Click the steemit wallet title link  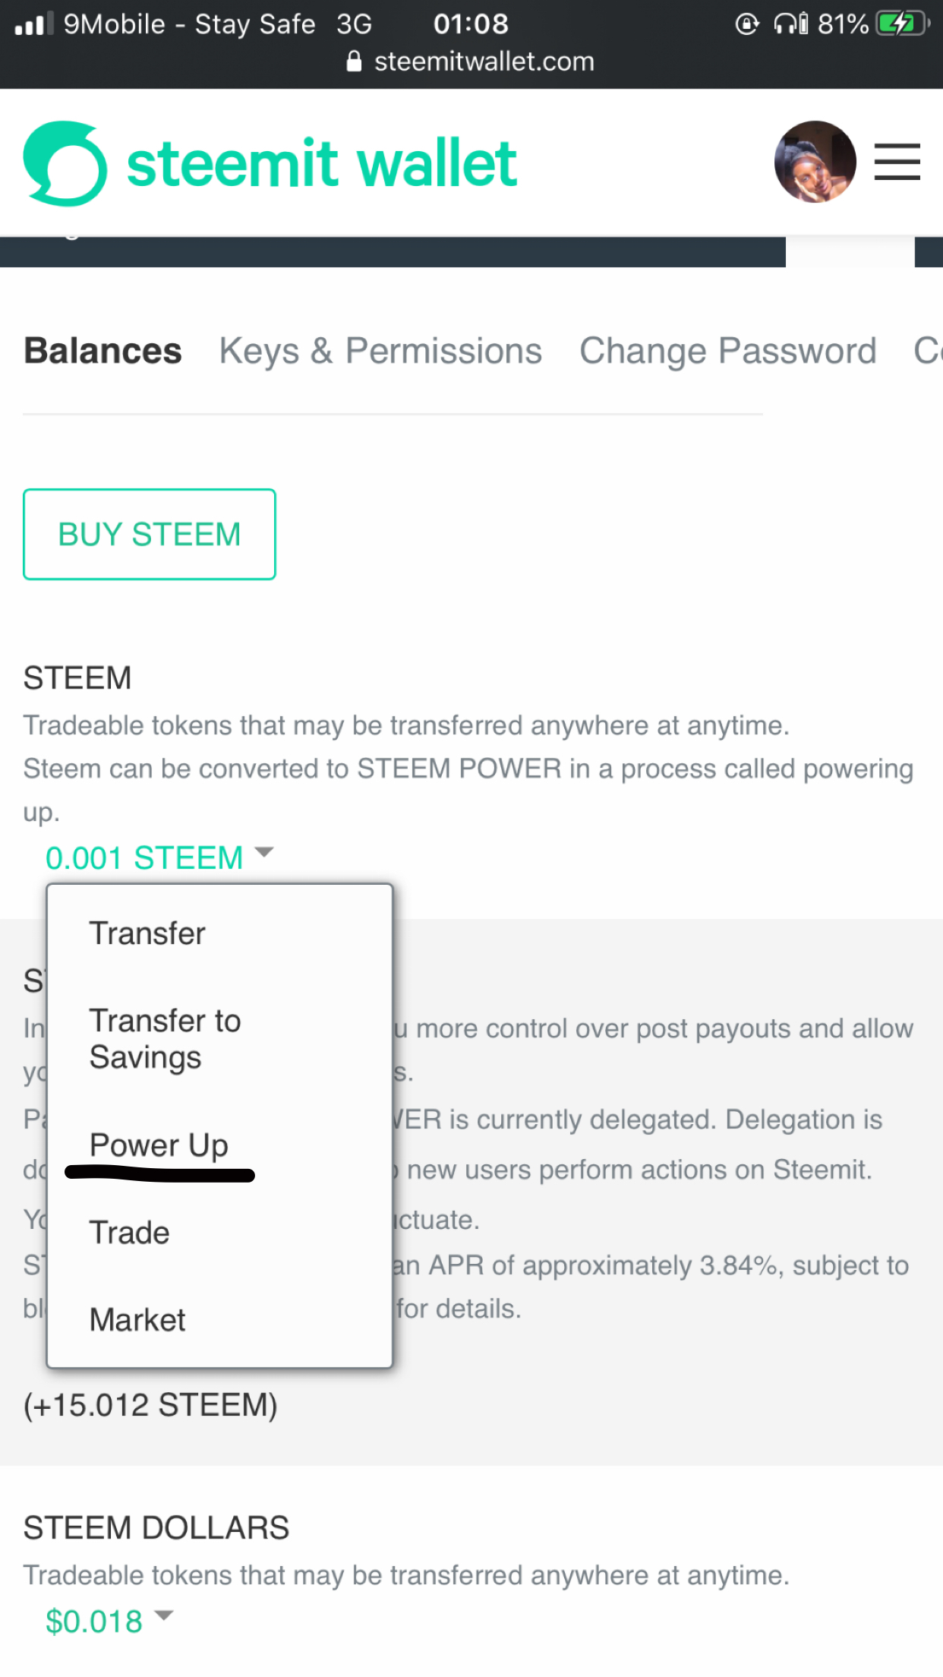[x=322, y=163]
